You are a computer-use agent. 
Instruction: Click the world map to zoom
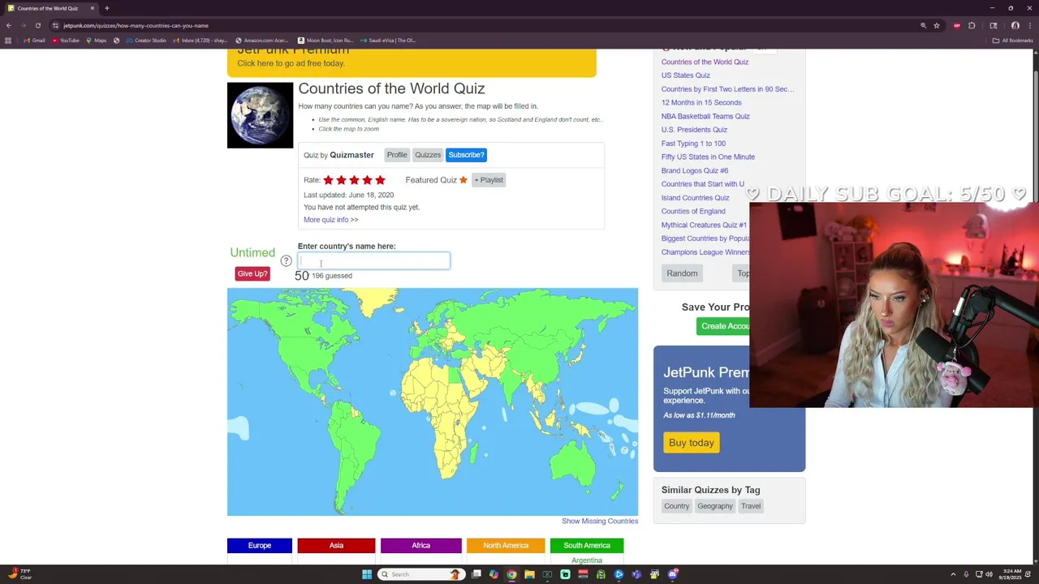click(x=433, y=401)
